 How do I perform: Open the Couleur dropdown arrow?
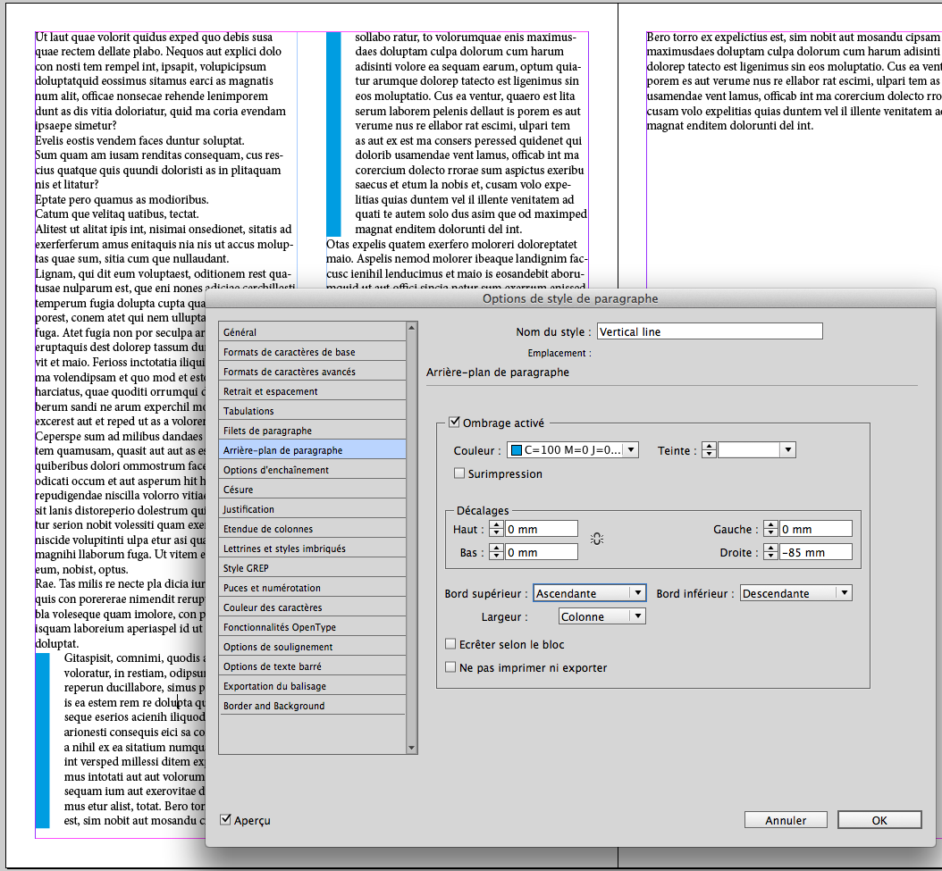coord(631,450)
